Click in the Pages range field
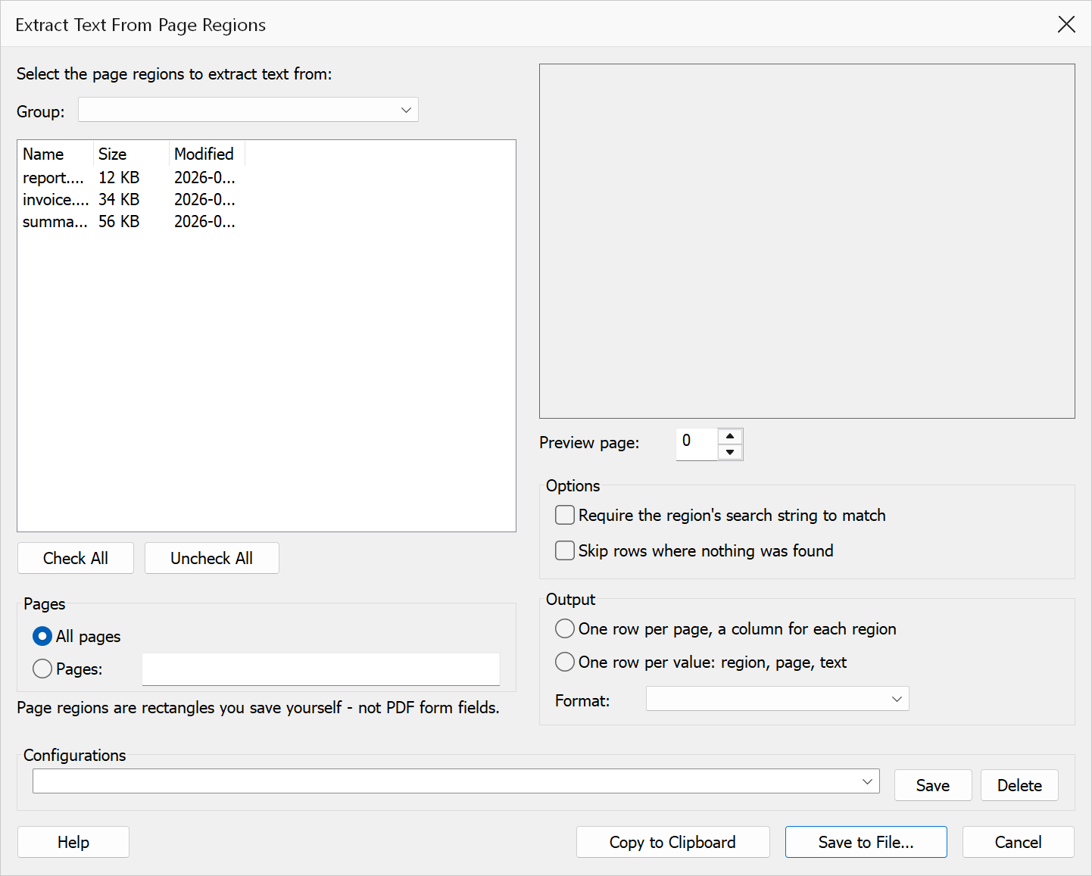The height and width of the screenshot is (876, 1092). click(321, 669)
